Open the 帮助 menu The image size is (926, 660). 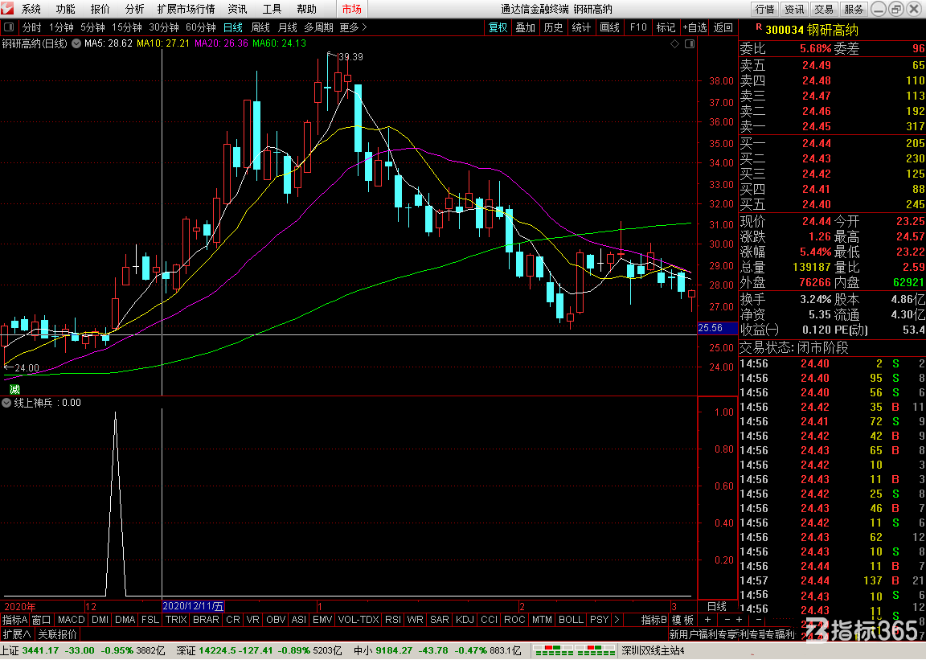point(306,9)
